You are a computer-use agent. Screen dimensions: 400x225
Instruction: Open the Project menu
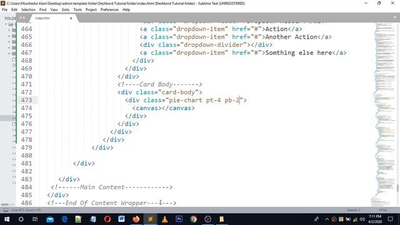pyautogui.click(x=91, y=10)
